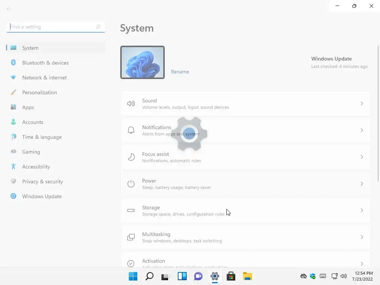Image resolution: width=380 pixels, height=285 pixels.
Task: Open Windows Update status at top right
Action: pos(339,62)
